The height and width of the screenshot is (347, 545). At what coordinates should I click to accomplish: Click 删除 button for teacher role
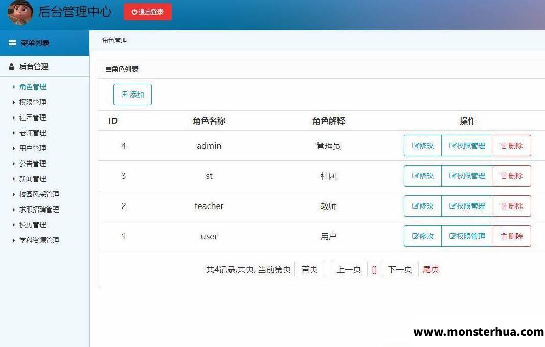[x=512, y=206]
